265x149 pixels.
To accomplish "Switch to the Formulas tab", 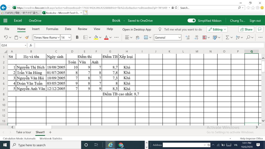I will coord(52,29).
